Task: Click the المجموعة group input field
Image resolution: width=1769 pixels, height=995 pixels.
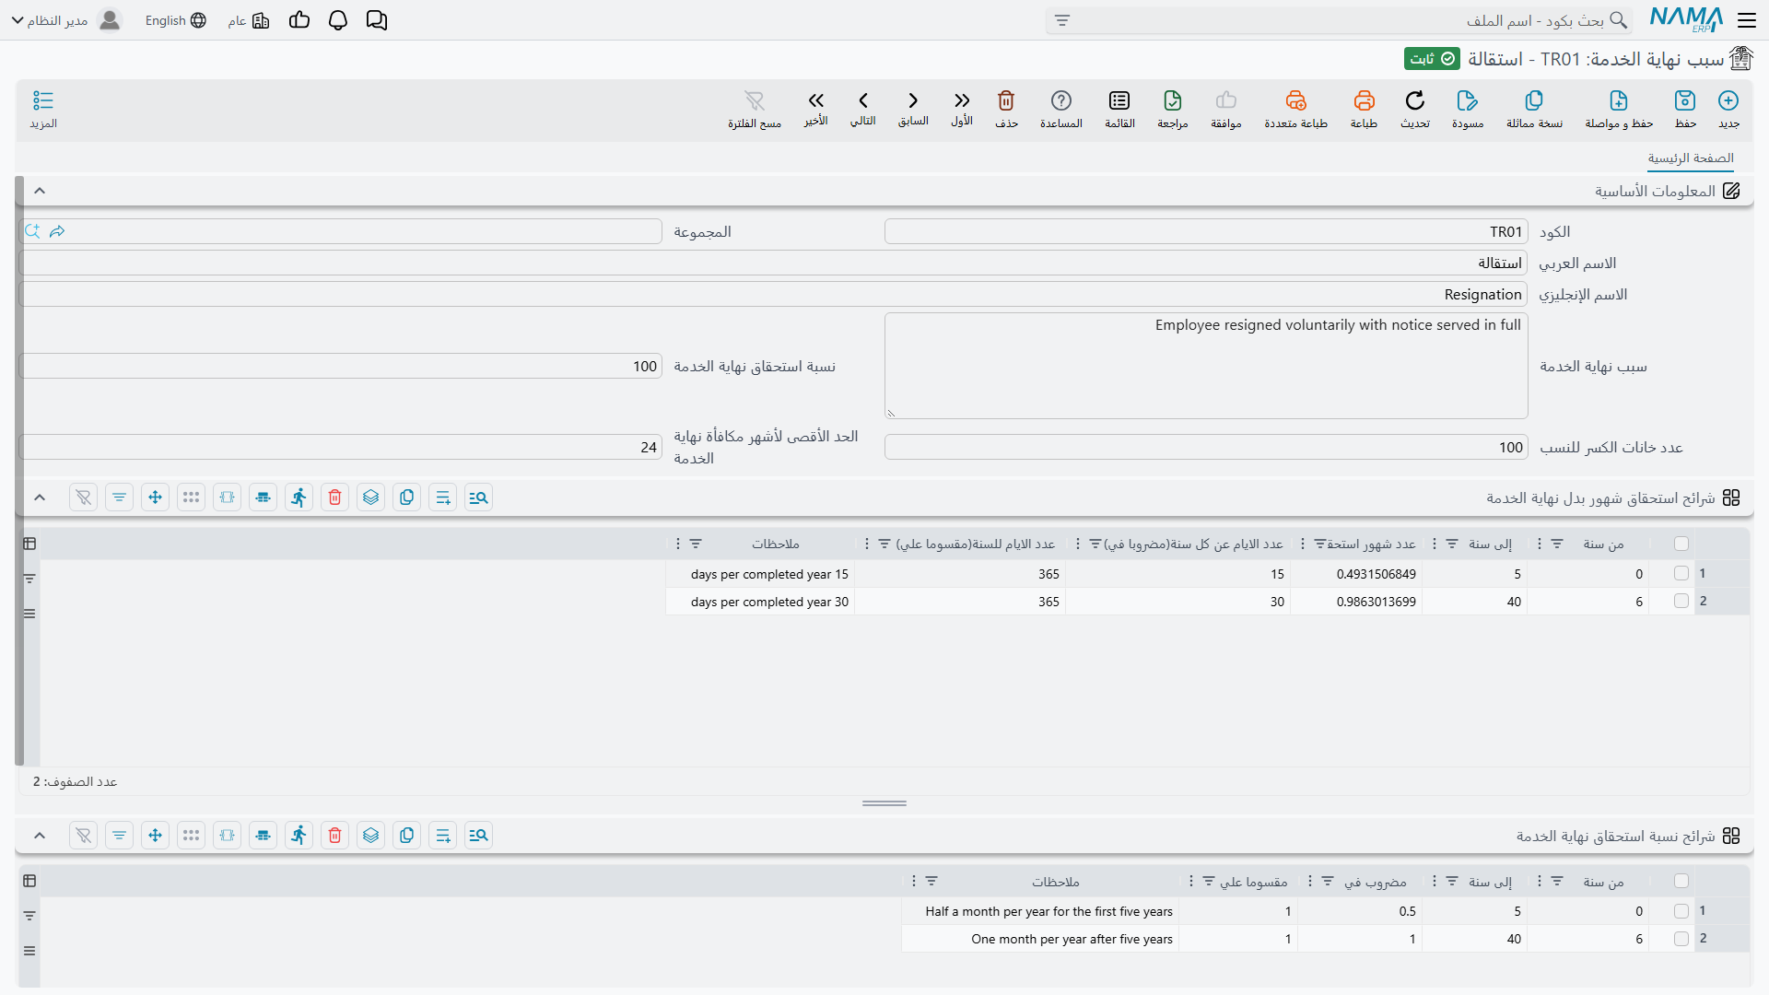Action: pos(341,231)
